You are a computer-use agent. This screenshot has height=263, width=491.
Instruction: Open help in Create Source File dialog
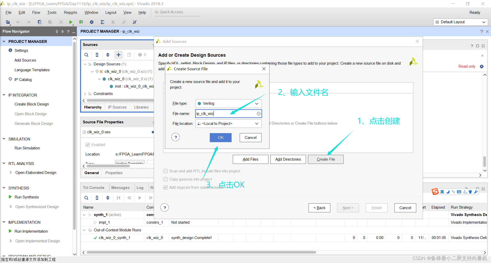(175, 137)
